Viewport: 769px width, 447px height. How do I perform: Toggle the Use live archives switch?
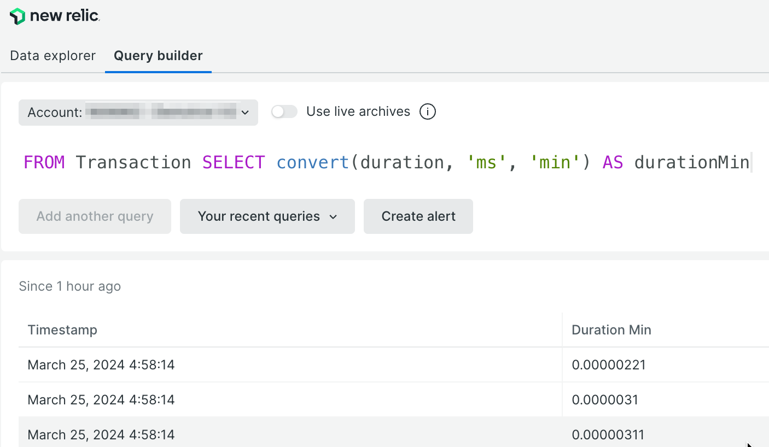pos(284,112)
